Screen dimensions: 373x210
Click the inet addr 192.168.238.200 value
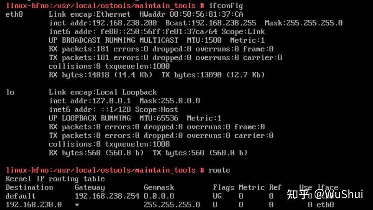(103, 23)
